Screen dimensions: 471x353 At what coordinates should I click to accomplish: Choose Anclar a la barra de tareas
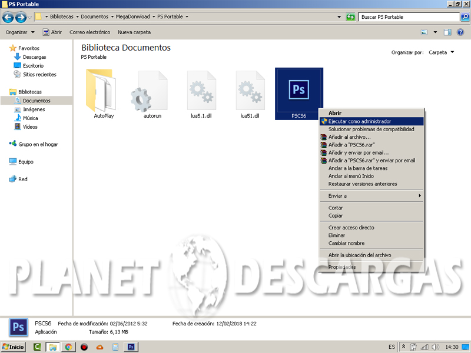pos(372,168)
